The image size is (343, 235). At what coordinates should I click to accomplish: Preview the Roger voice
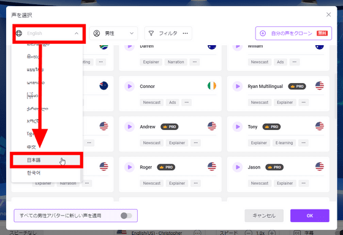[129, 167]
